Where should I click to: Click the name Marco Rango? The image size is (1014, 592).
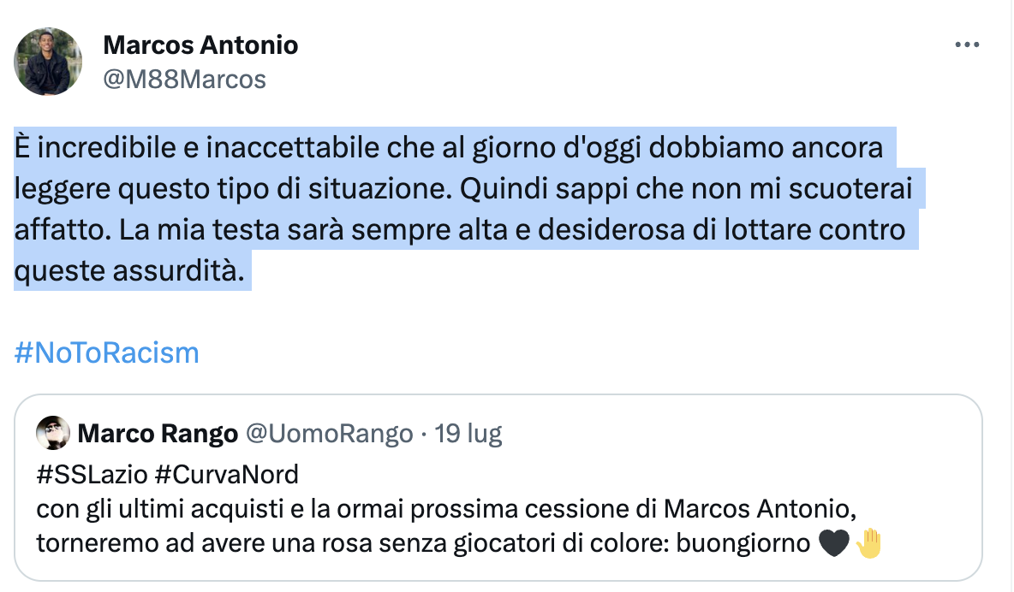point(158,434)
